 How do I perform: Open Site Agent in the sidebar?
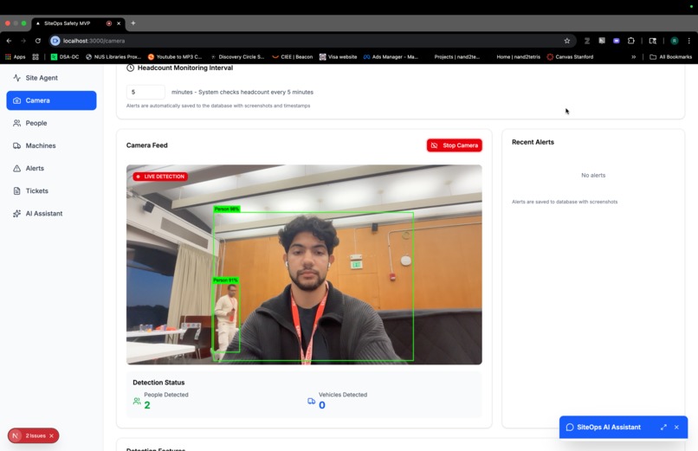click(42, 78)
